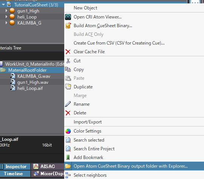
Task: Switch to the AISAC tab
Action: [48, 167]
